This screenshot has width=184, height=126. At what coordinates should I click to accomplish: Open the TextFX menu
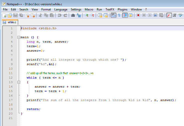(110, 9)
